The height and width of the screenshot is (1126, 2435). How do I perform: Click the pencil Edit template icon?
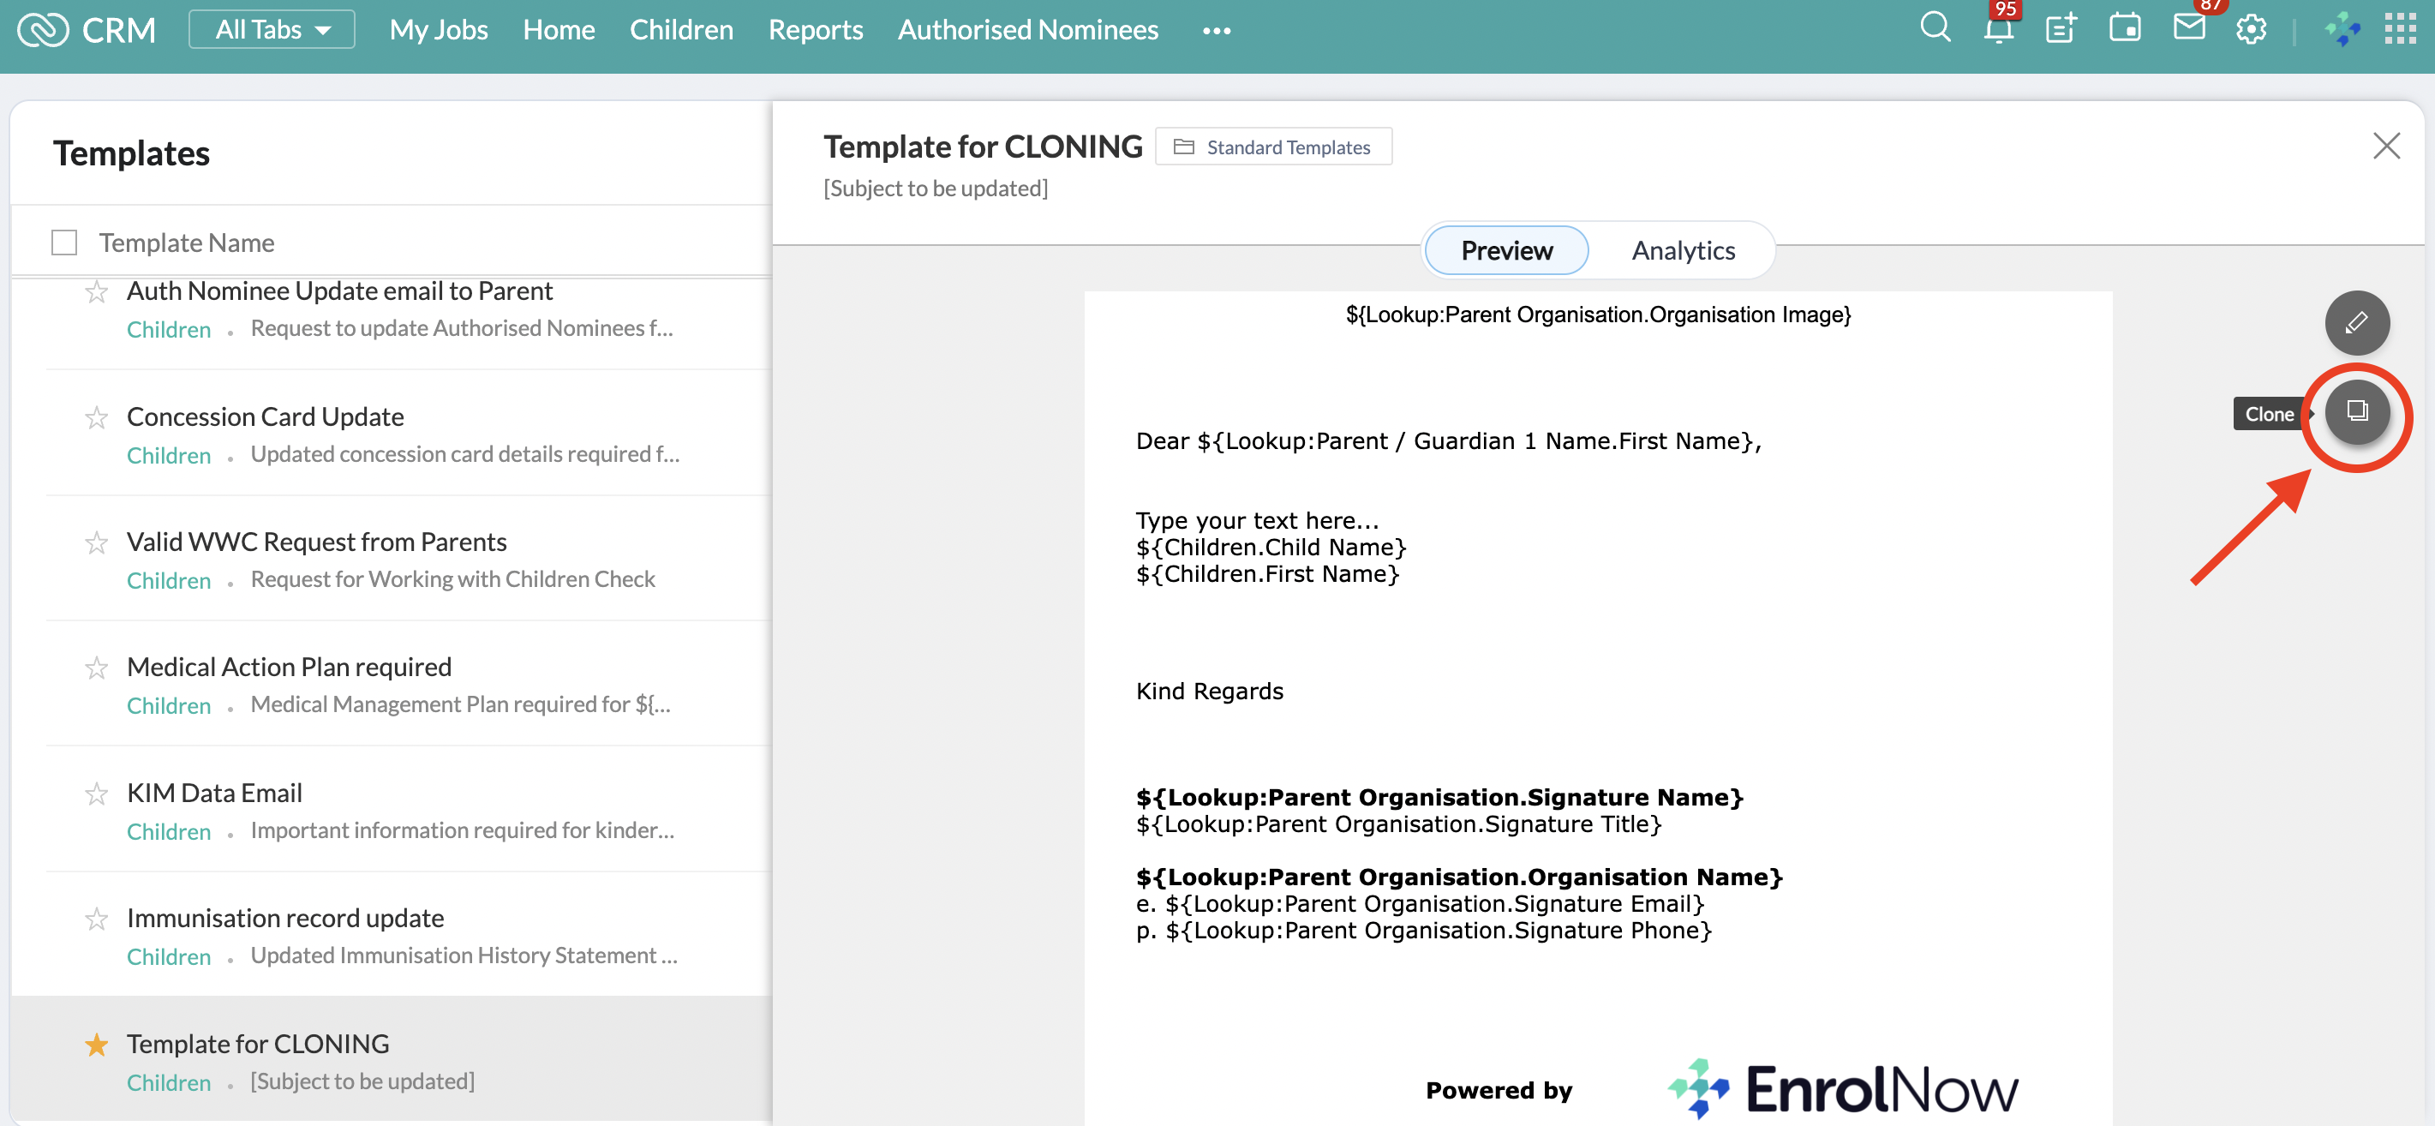2356,323
